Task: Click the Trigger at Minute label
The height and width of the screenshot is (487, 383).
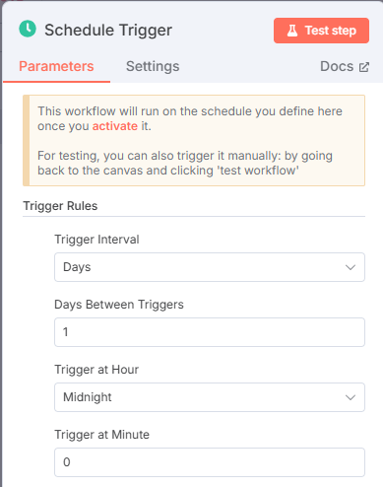Action: tap(101, 435)
